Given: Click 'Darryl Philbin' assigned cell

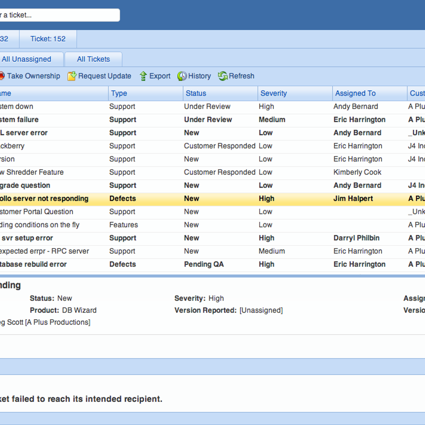Looking at the screenshot, I should (x=356, y=238).
